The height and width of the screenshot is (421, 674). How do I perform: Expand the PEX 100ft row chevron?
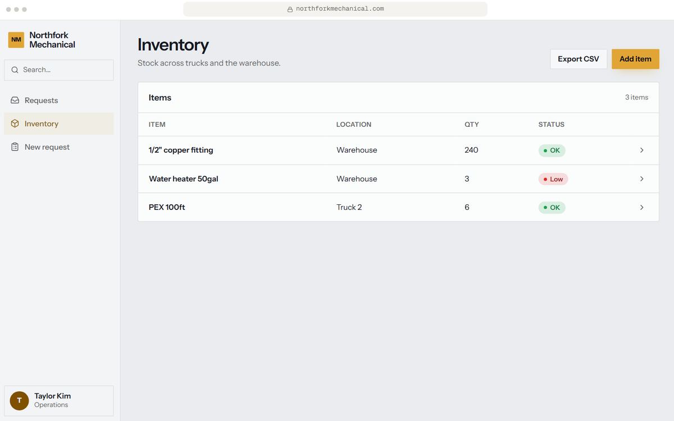pyautogui.click(x=641, y=208)
